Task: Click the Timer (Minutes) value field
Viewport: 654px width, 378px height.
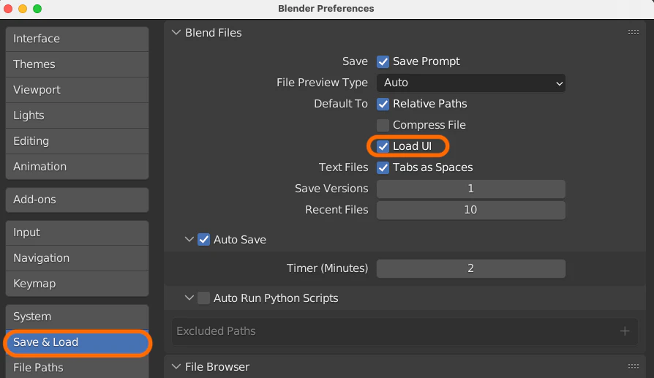Action: coord(471,268)
